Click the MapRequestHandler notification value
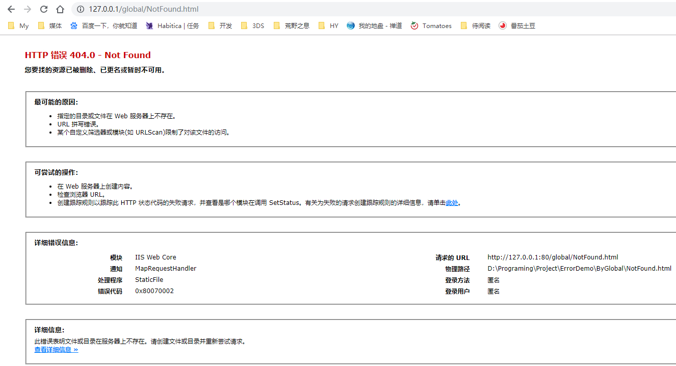Image resolution: width=676 pixels, height=366 pixels. tap(166, 269)
